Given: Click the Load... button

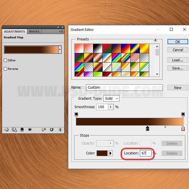Looking at the screenshot, I should coord(178,60).
